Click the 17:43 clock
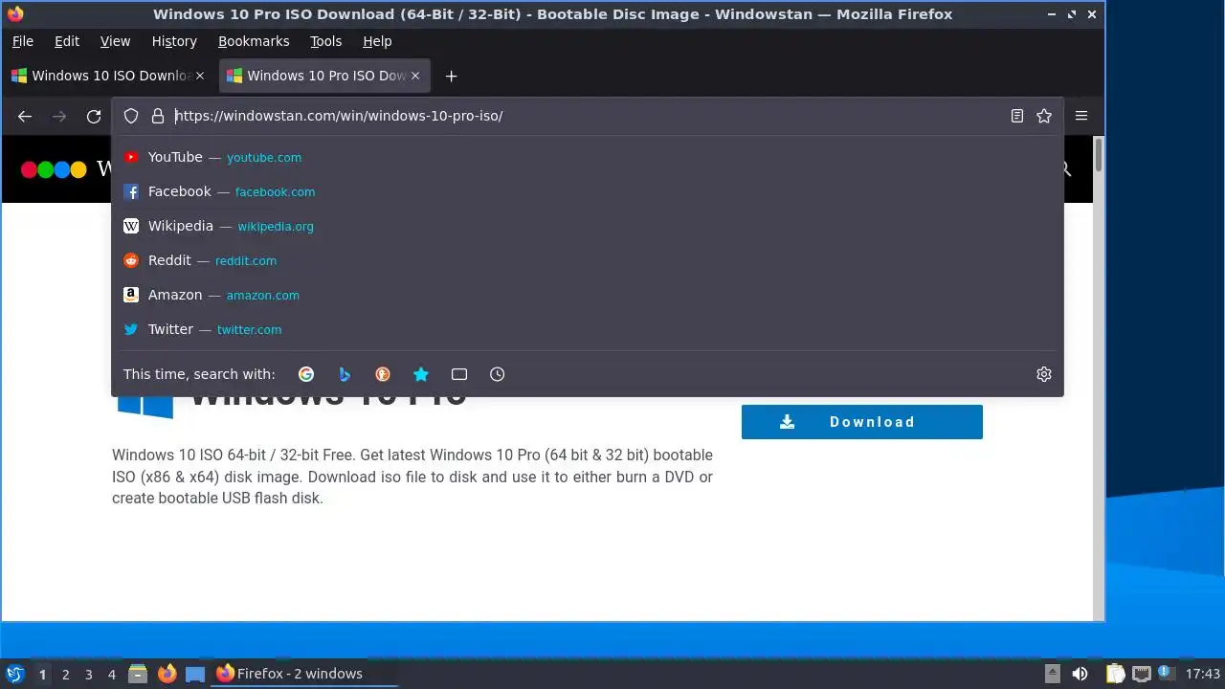 [1203, 674]
